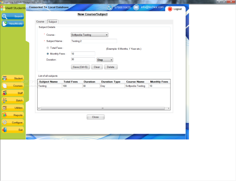Close the application window from title bar
The width and height of the screenshot is (236, 181).
point(231,1)
